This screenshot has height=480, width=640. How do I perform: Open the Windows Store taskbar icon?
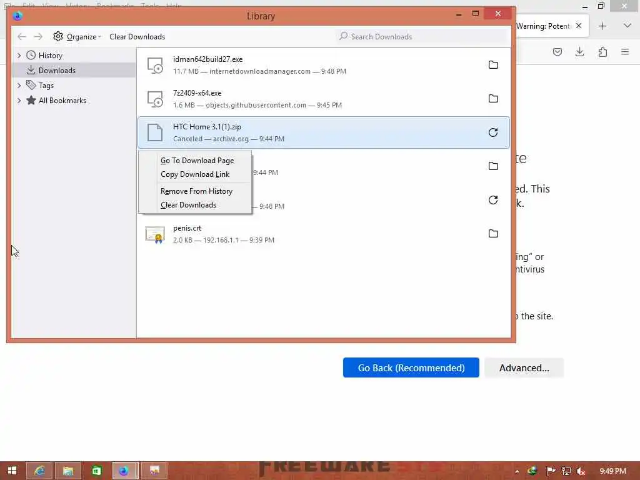pyautogui.click(x=96, y=471)
